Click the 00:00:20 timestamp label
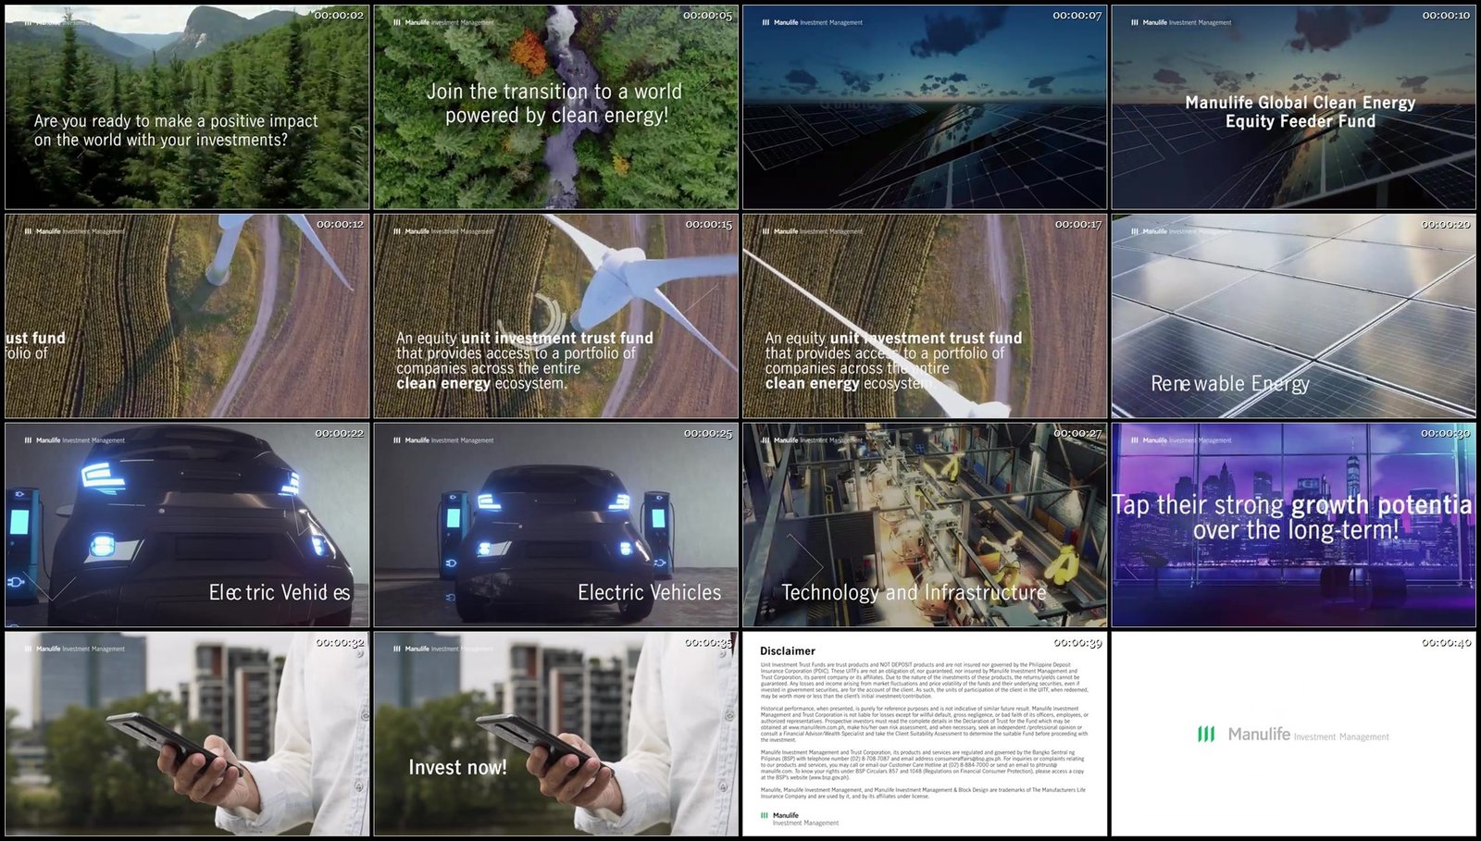Viewport: 1481px width, 841px height. 1446,225
